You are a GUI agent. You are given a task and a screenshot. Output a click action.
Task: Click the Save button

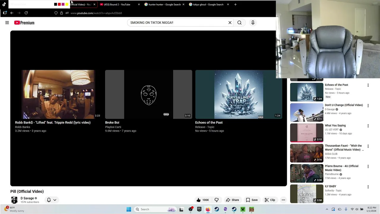[252, 200]
